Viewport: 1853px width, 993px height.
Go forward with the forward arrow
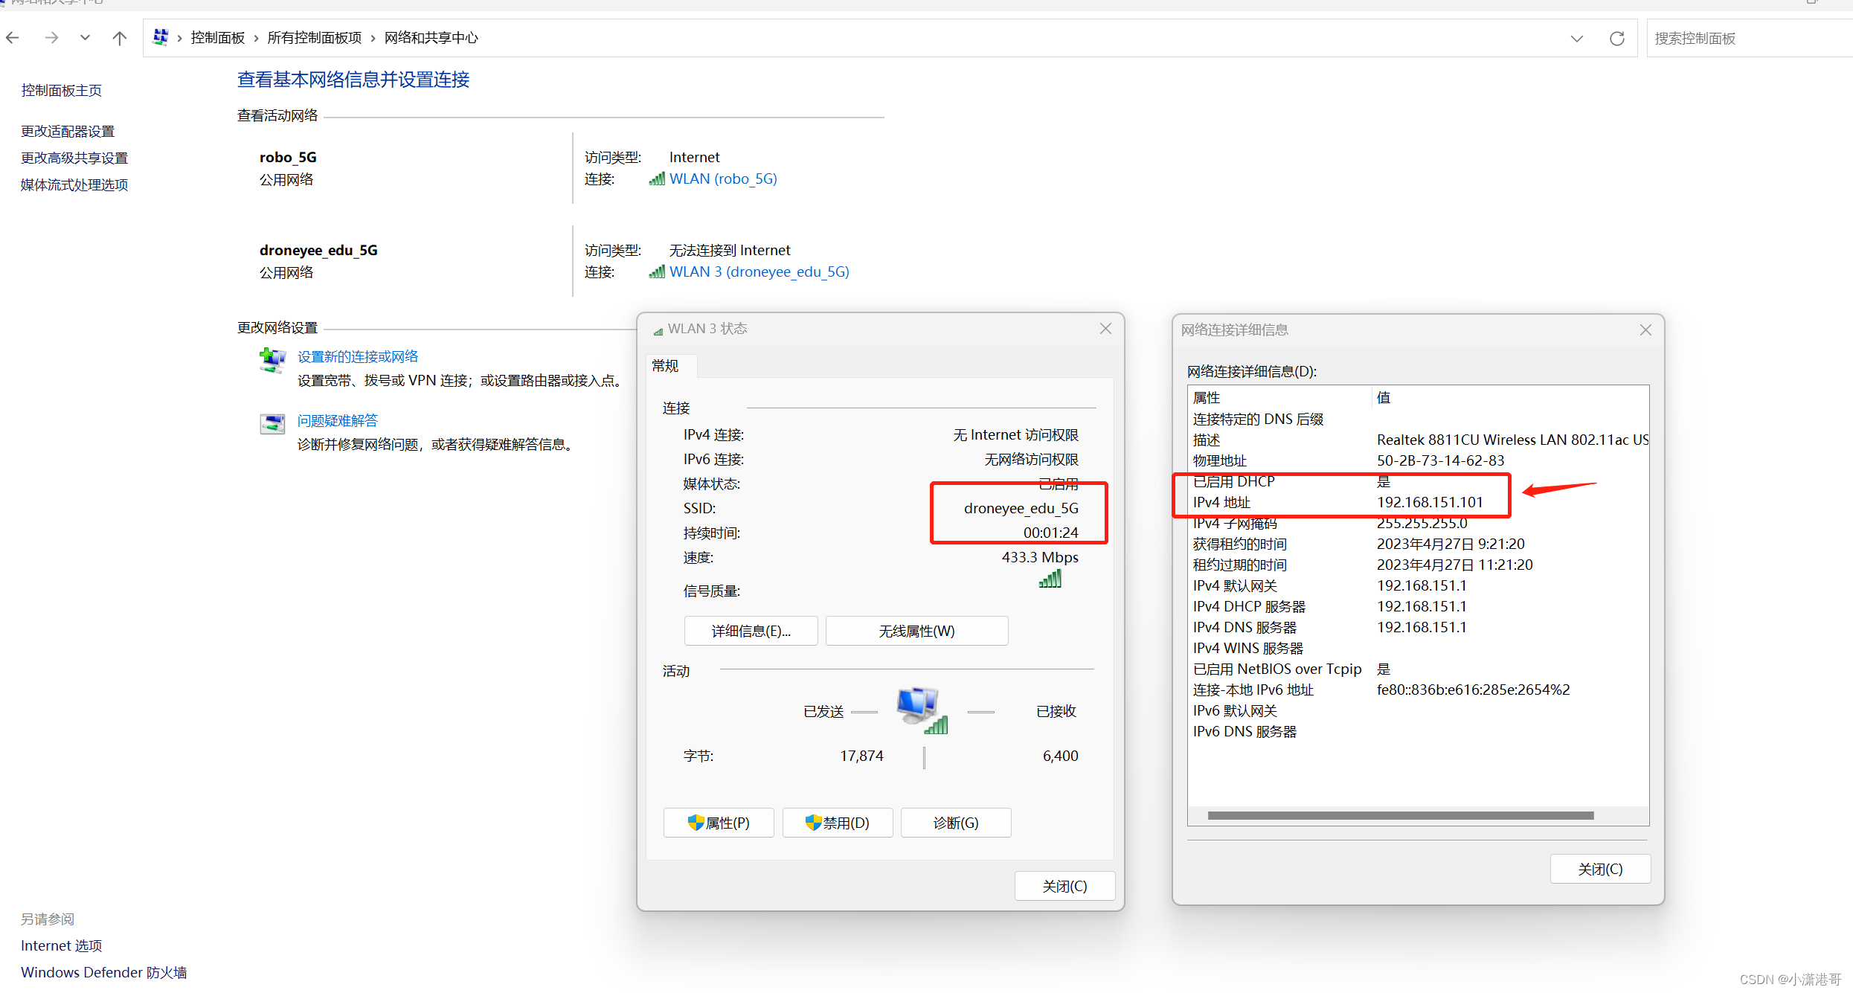51,38
